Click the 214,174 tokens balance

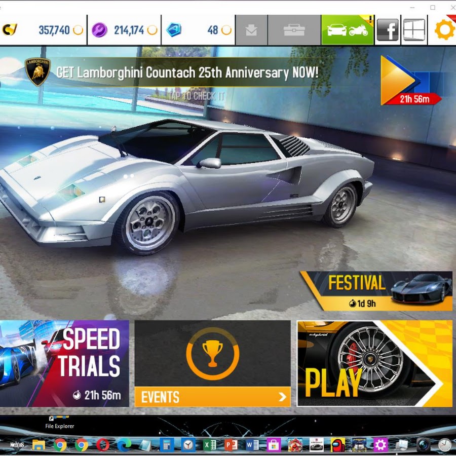point(129,30)
